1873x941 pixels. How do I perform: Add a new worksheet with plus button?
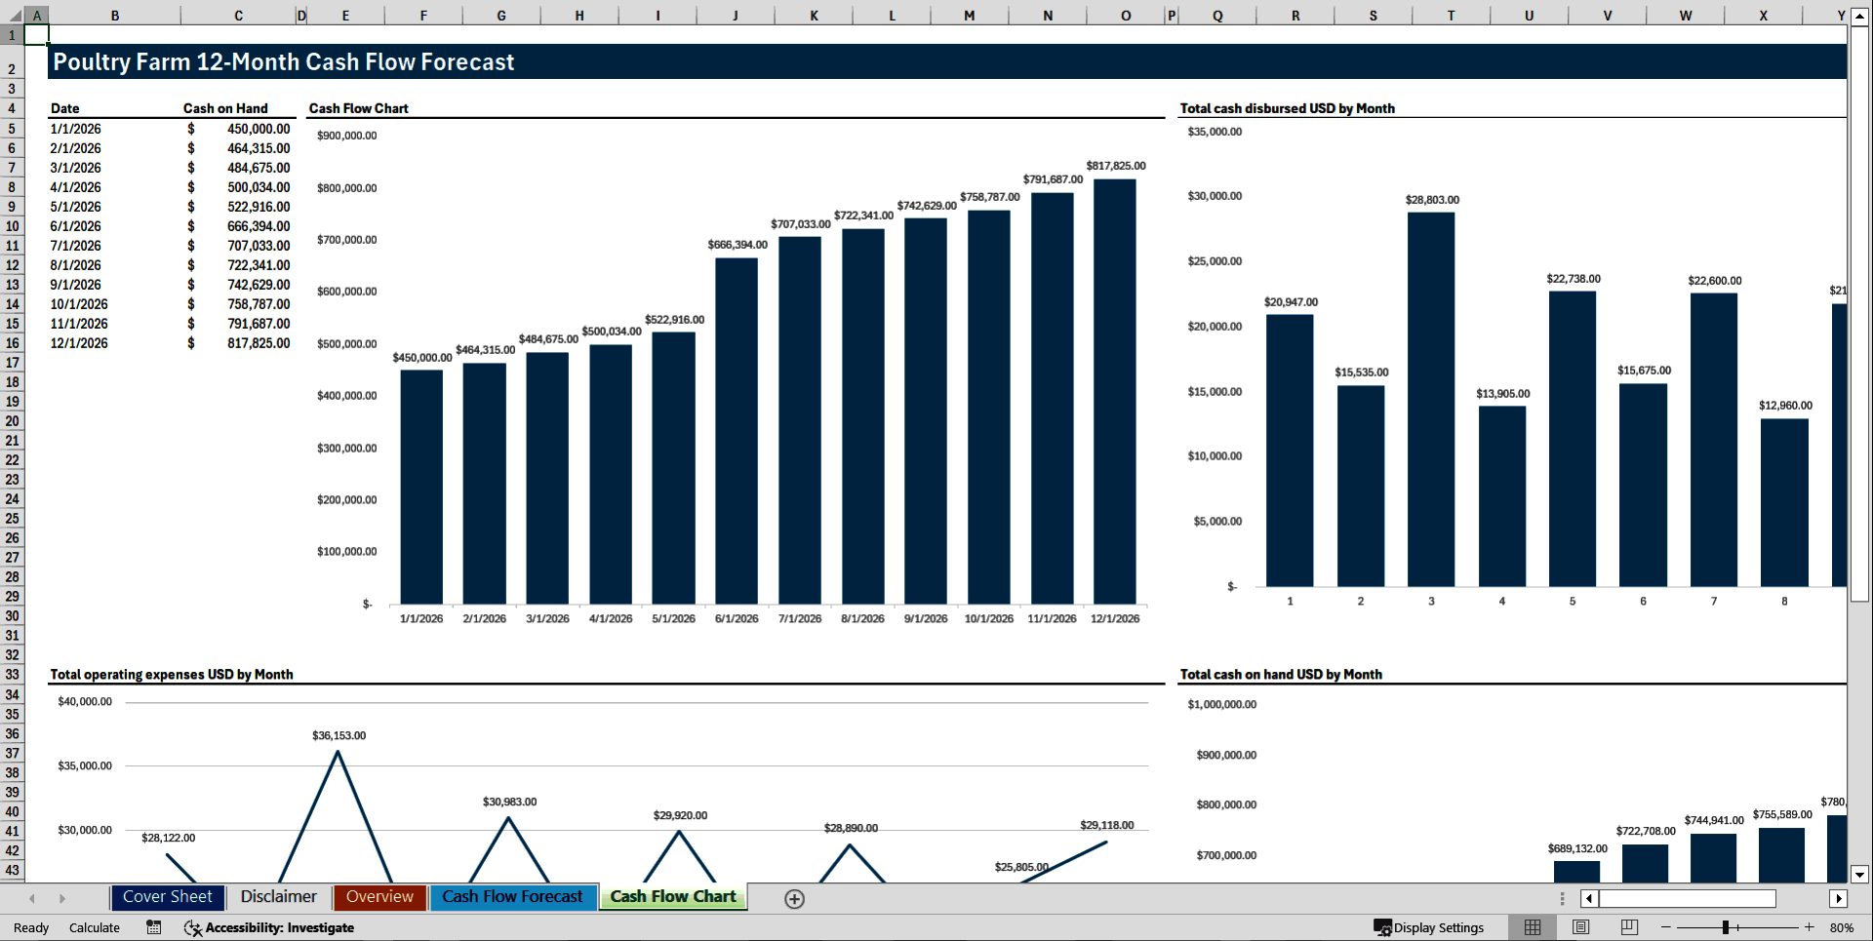click(x=794, y=898)
